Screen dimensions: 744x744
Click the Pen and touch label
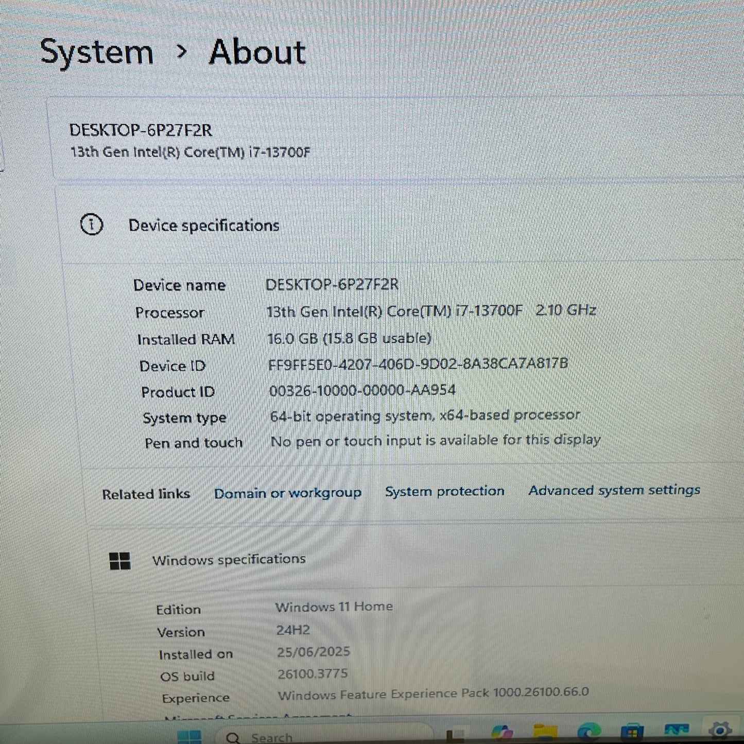pos(194,443)
